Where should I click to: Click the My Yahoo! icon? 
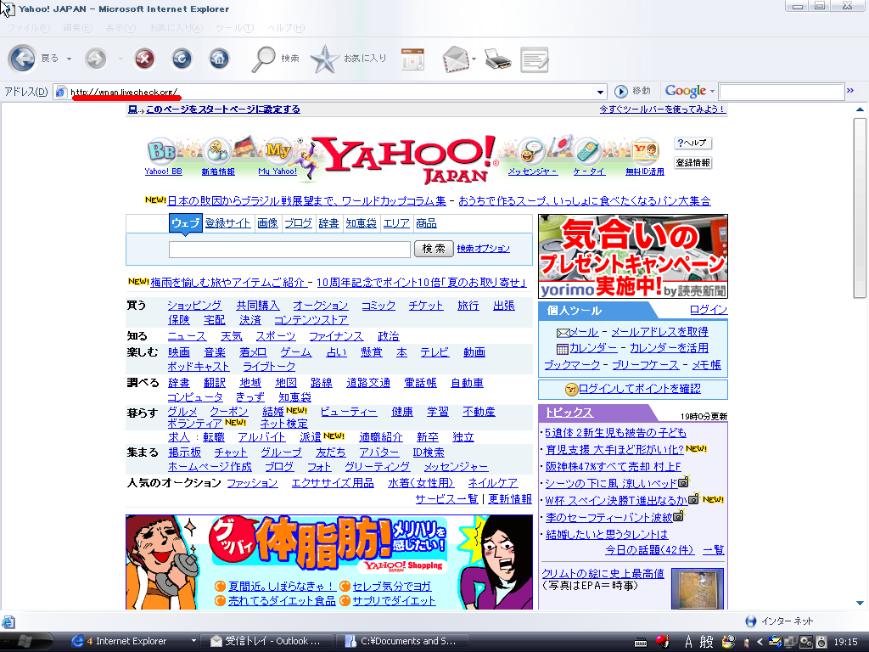(278, 151)
